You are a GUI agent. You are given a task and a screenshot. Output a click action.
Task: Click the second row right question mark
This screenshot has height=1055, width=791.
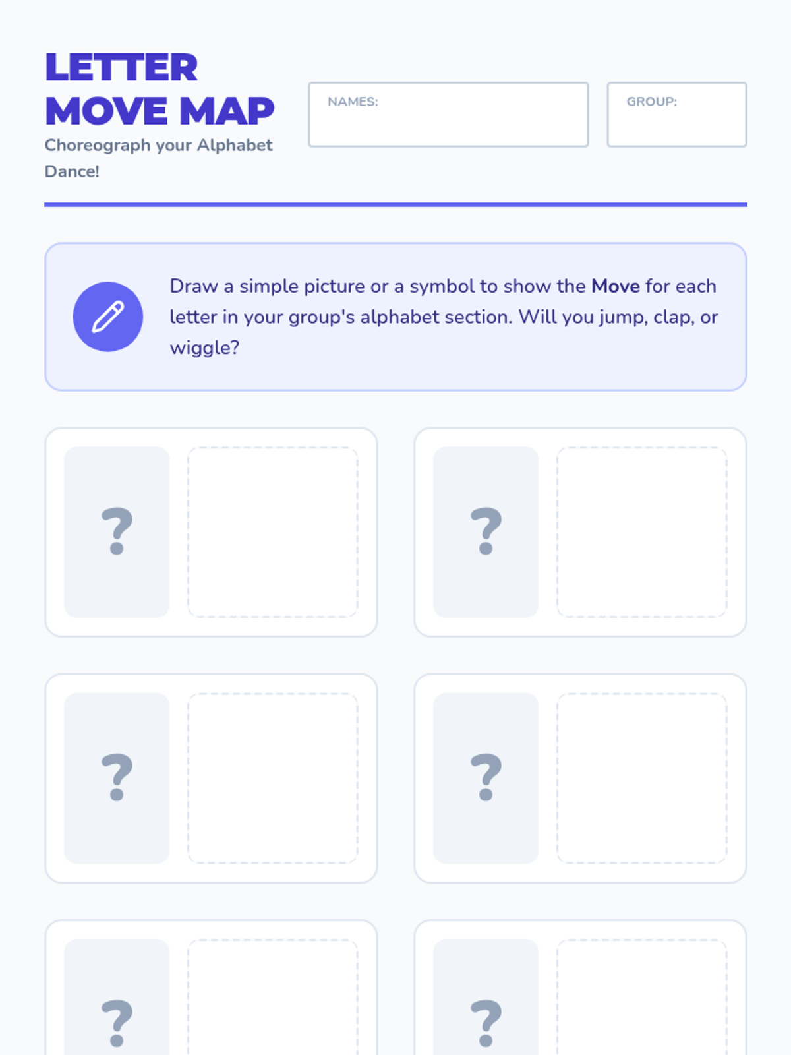pyautogui.click(x=486, y=777)
